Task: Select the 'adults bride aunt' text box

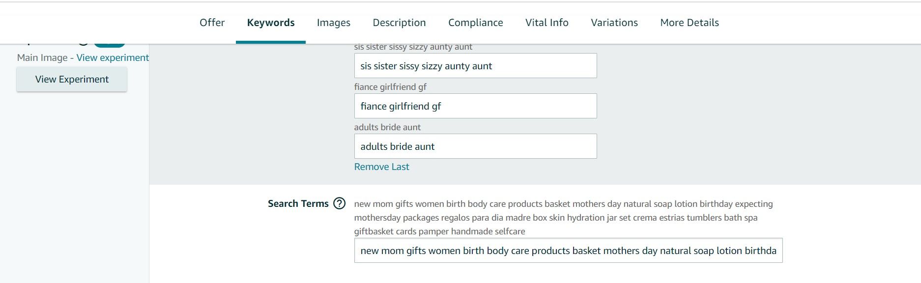Action: pos(475,146)
